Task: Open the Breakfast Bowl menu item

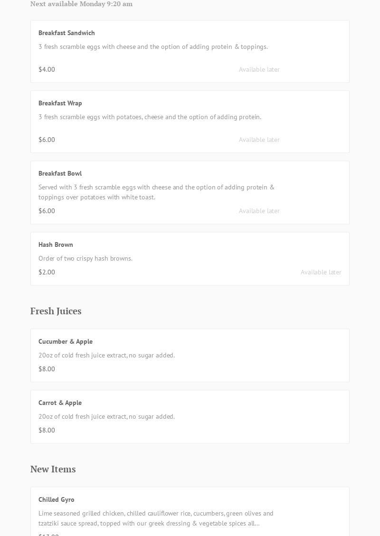Action: point(60,173)
